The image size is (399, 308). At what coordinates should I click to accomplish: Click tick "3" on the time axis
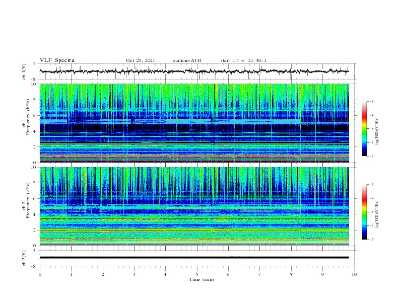[x=134, y=274]
